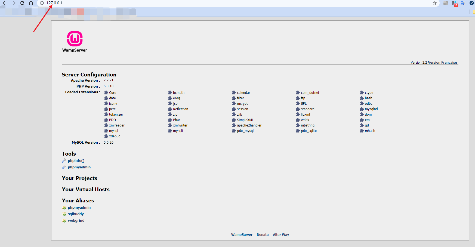475x247 pixels.
Task: Click the Your Aliases heading
Action: (78, 200)
